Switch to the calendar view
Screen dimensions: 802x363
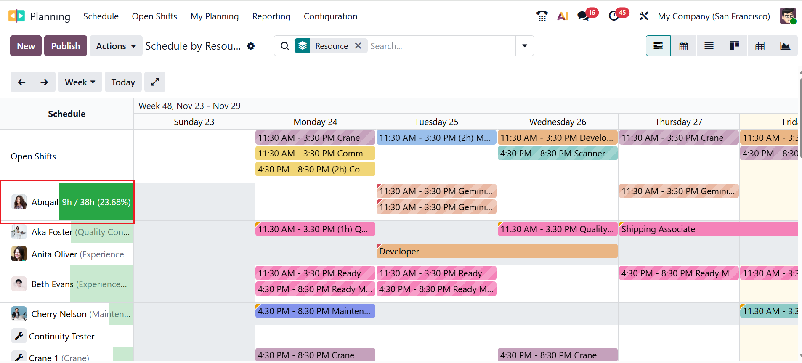coord(683,46)
